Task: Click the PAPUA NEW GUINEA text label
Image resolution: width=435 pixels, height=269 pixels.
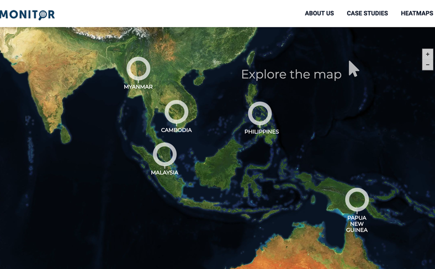Action: point(357,224)
